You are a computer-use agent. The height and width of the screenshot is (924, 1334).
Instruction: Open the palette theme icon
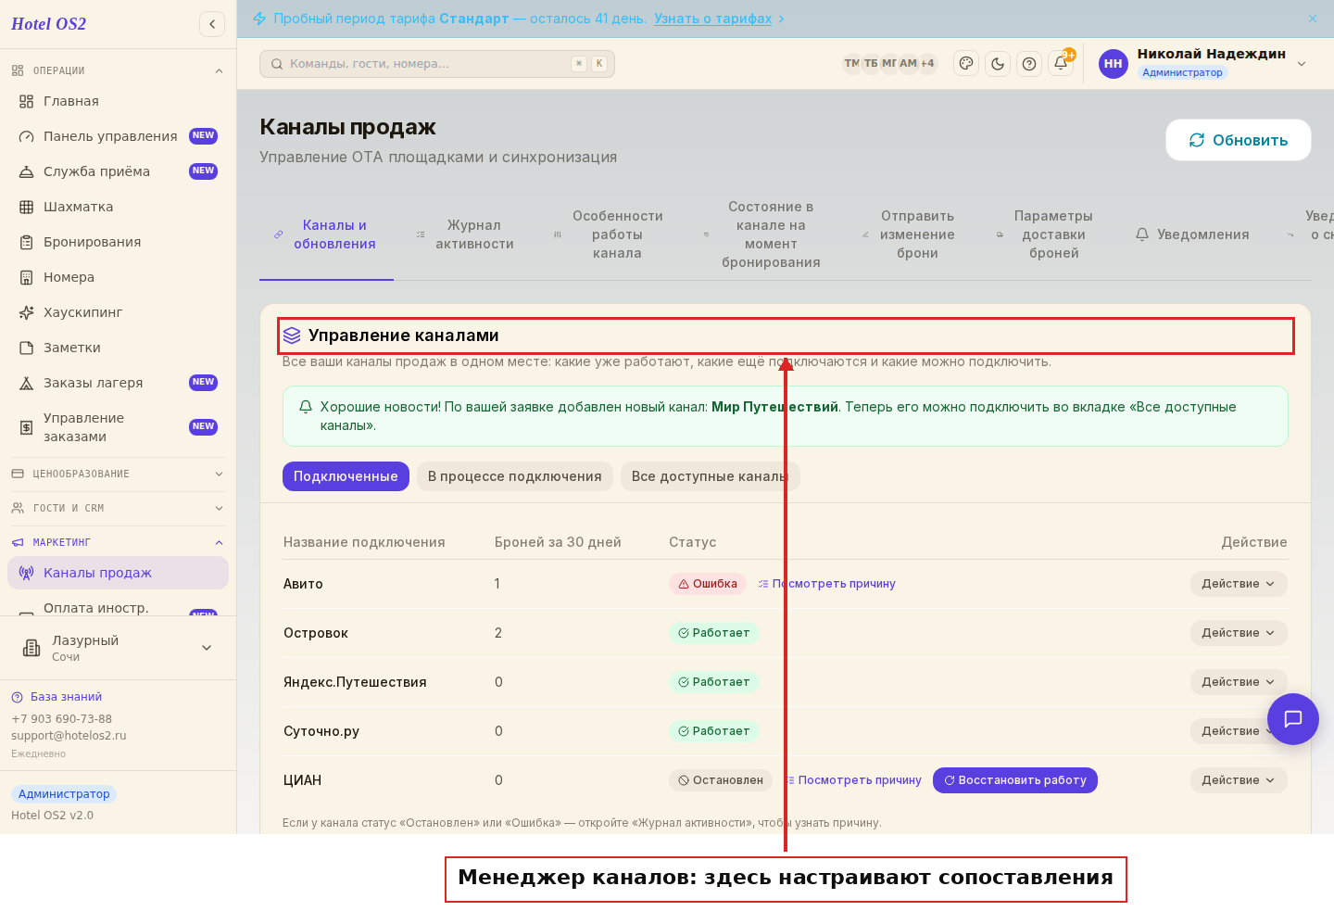966,63
